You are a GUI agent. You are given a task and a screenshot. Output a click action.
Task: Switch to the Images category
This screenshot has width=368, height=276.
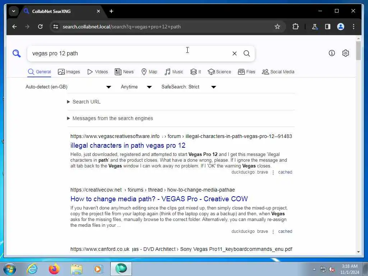pyautogui.click(x=69, y=72)
